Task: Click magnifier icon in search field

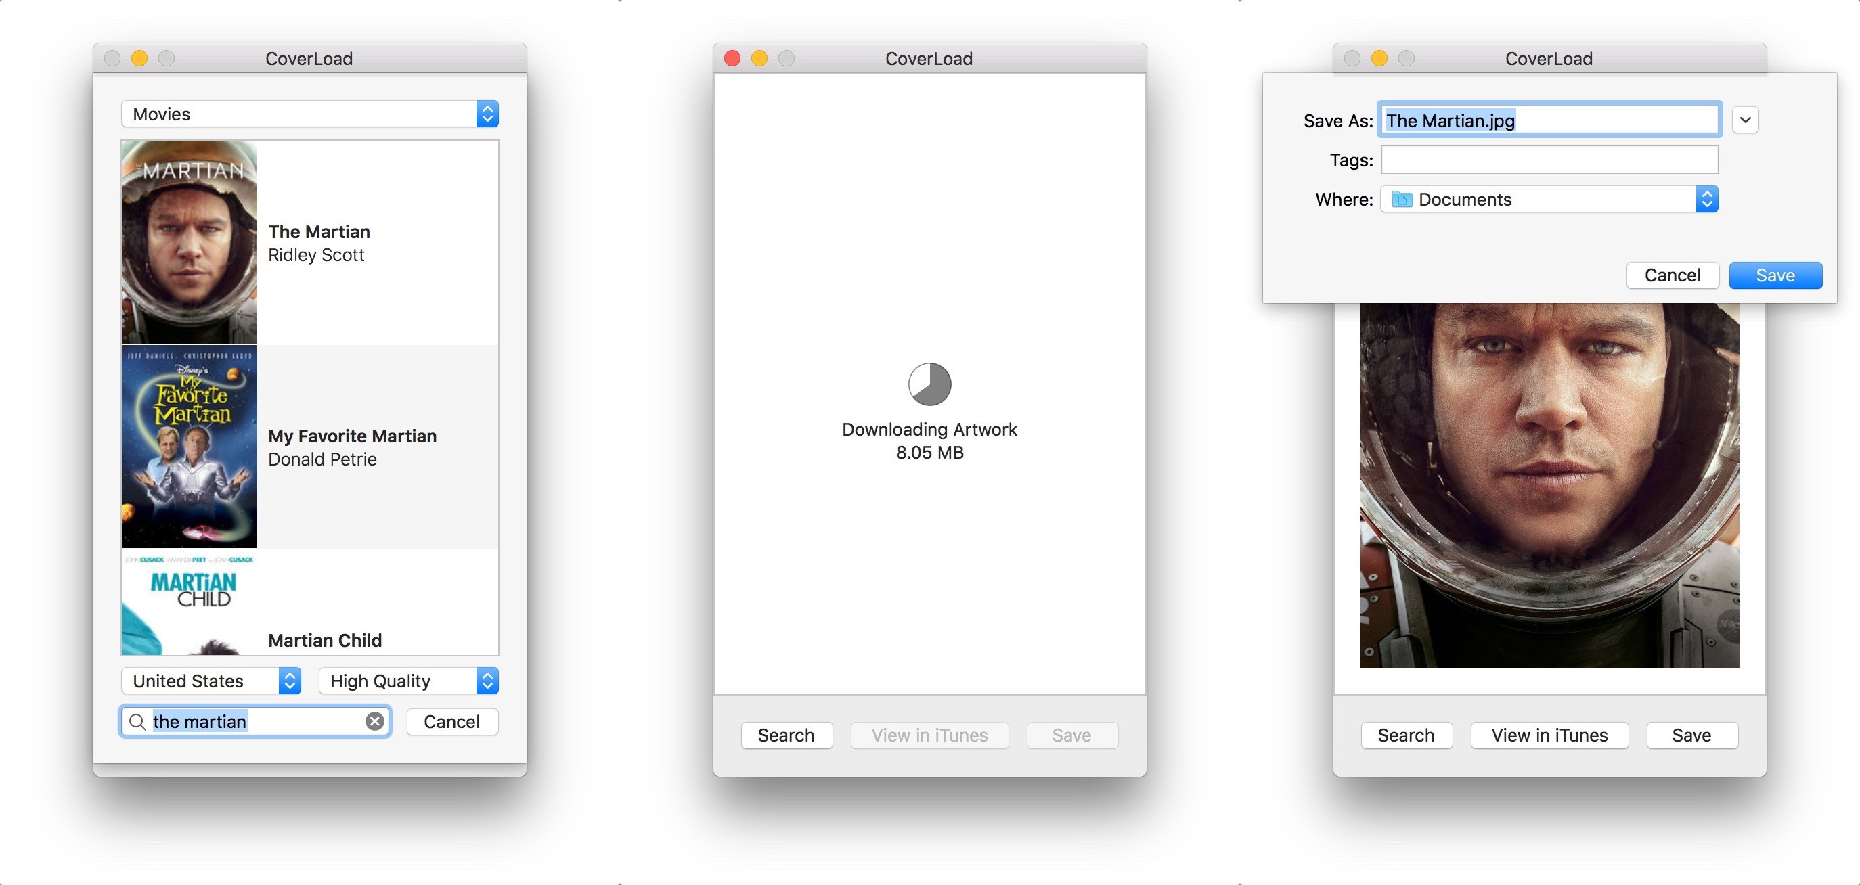Action: [x=137, y=722]
